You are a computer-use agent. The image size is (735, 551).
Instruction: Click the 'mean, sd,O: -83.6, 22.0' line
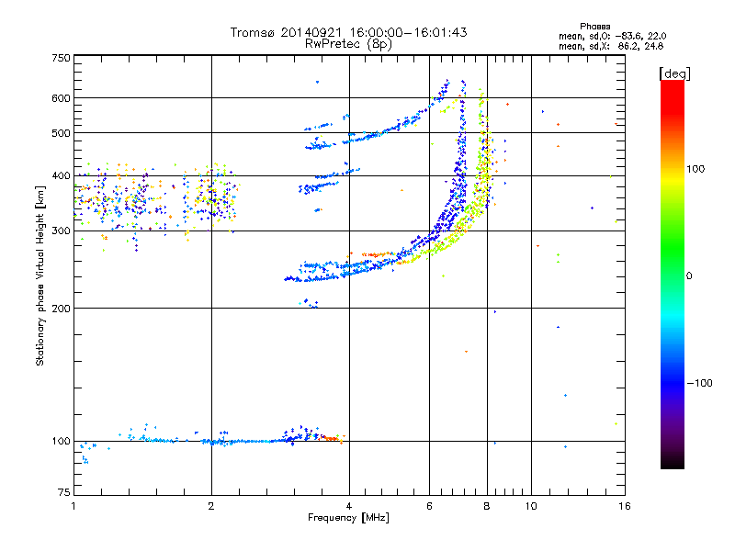612,36
